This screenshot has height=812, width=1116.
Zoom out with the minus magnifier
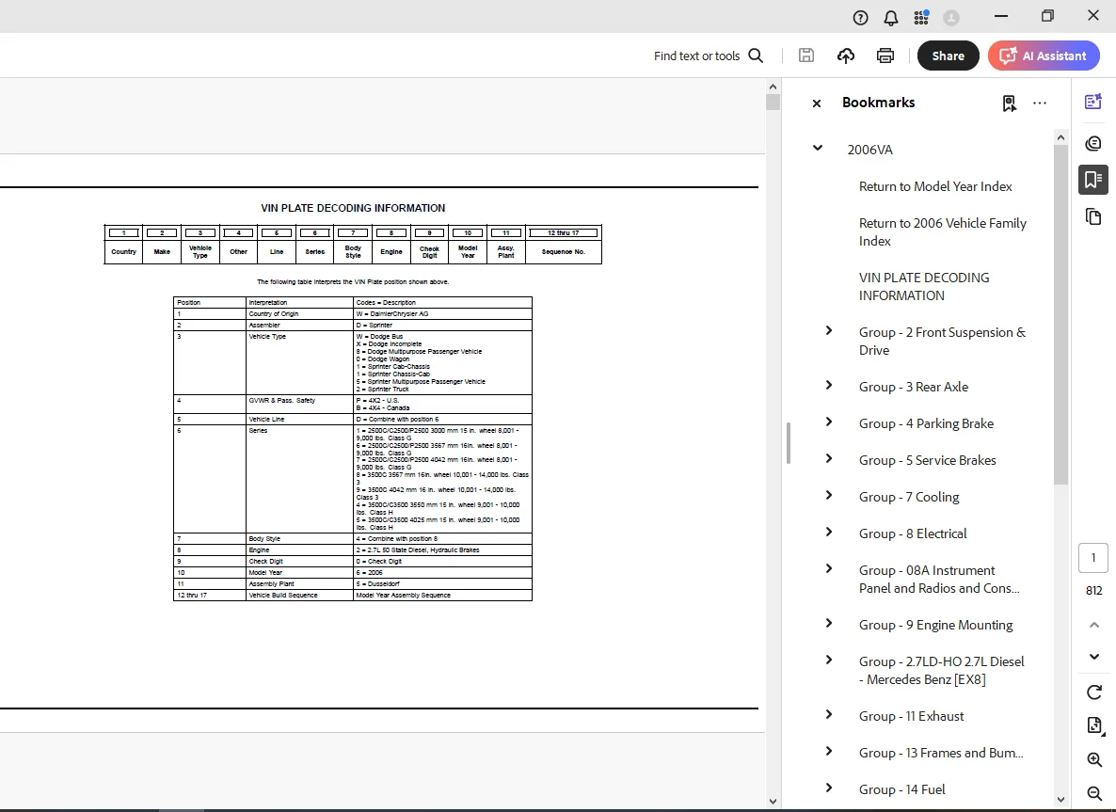(x=1094, y=793)
